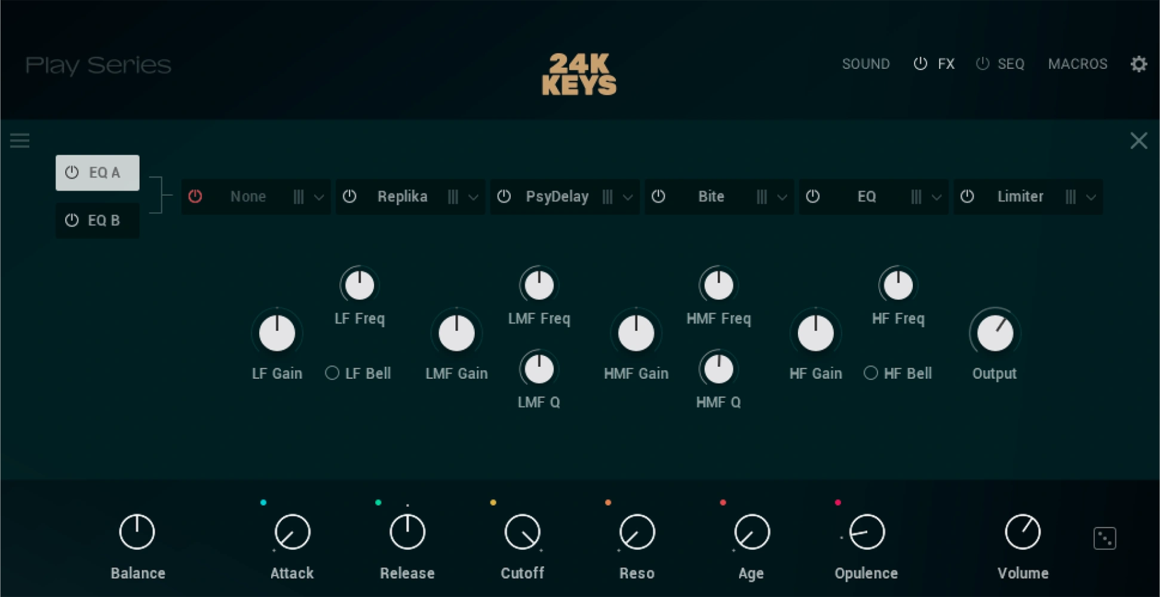Close the FX panel with the X
This screenshot has width=1160, height=597.
[x=1139, y=140]
